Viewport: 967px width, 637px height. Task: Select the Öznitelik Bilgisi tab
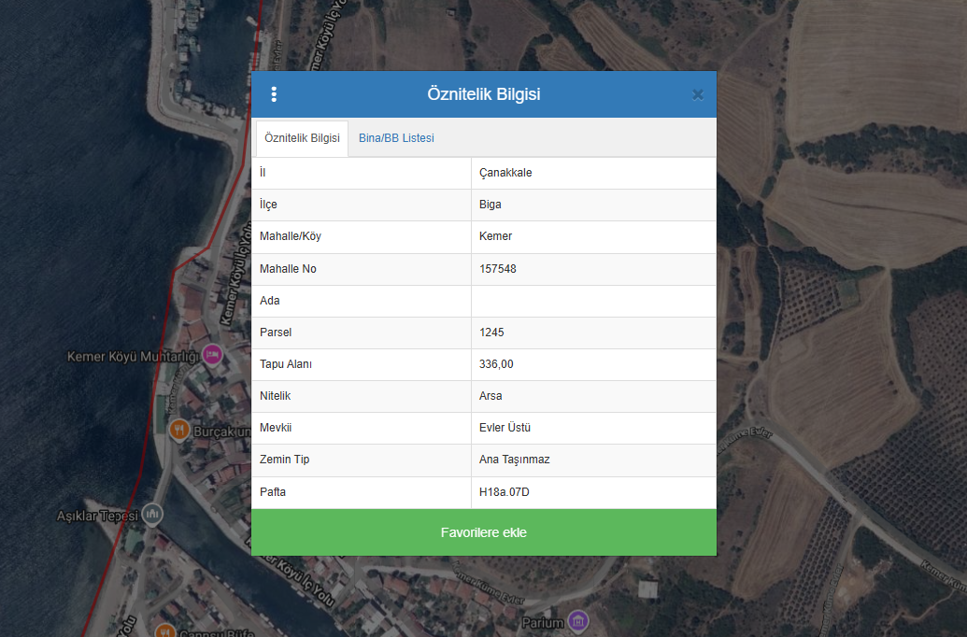302,138
